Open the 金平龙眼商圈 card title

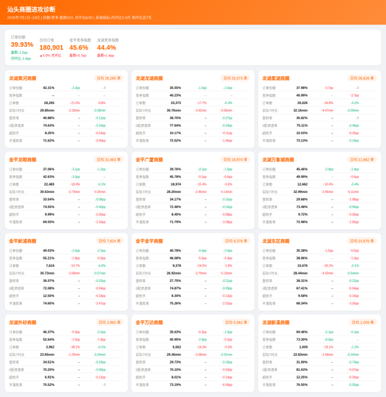(22, 160)
